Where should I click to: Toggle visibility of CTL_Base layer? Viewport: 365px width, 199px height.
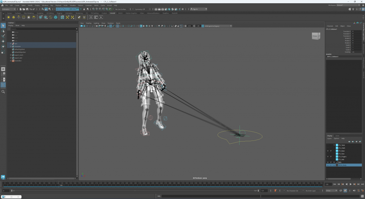pyautogui.click(x=328, y=151)
